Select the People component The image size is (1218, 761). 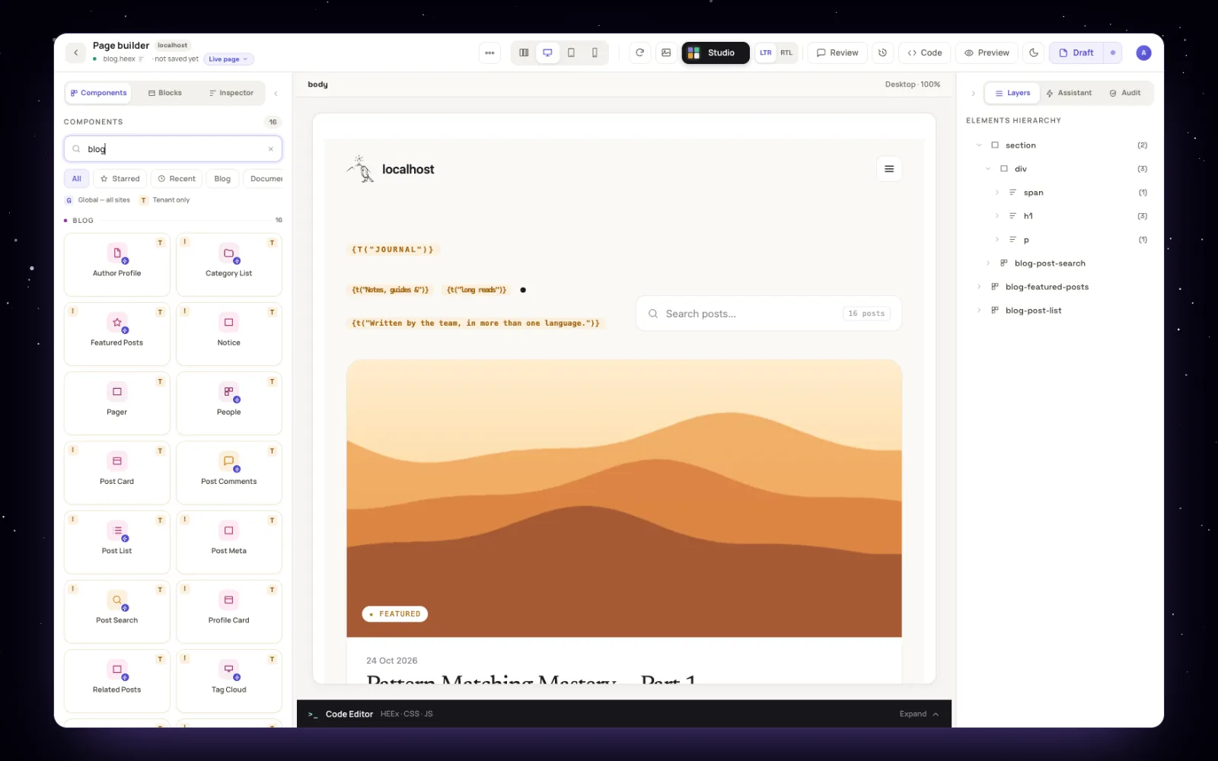click(x=229, y=403)
